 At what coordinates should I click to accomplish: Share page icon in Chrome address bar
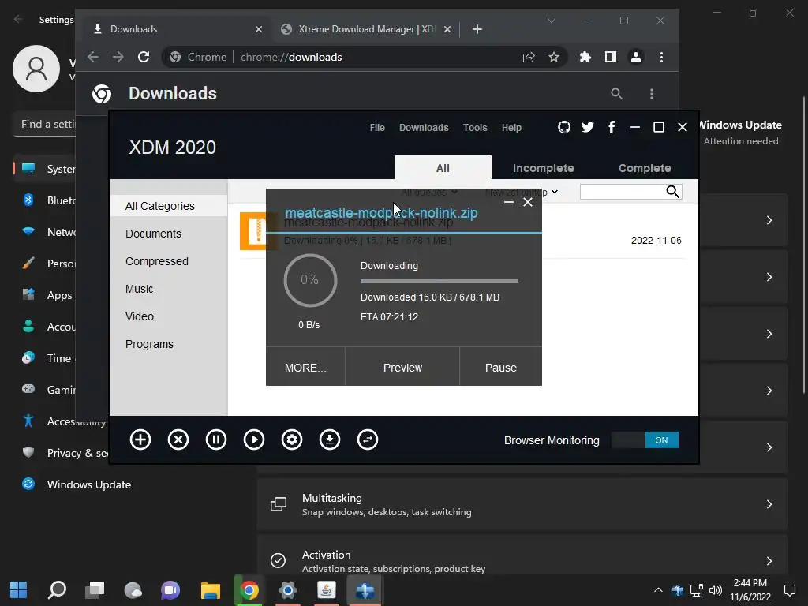(529, 57)
